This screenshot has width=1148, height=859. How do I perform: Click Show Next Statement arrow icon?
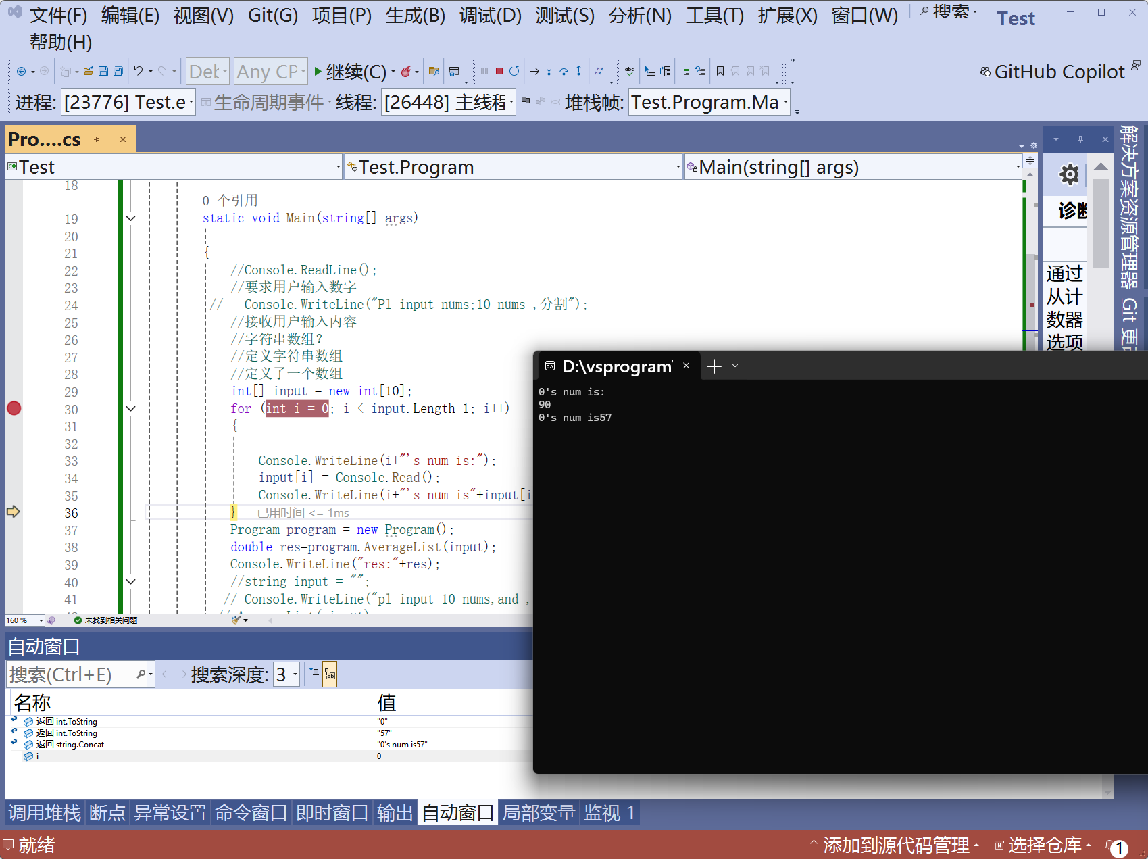point(534,71)
